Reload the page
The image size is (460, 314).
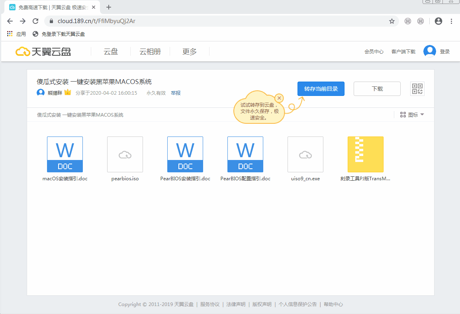pyautogui.click(x=35, y=21)
